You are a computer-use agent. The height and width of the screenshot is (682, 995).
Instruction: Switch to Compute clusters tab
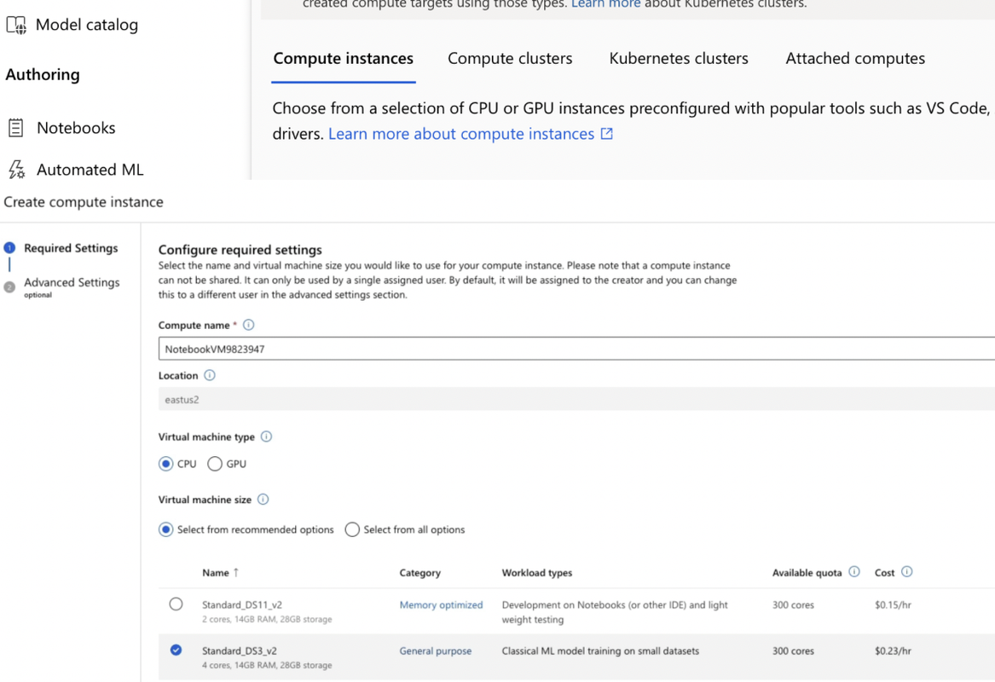[510, 58]
